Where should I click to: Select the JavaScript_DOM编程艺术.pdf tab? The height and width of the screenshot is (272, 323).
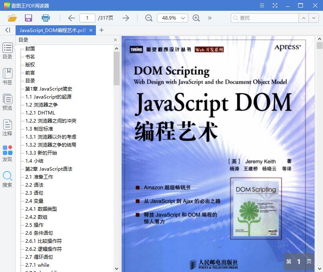point(56,30)
